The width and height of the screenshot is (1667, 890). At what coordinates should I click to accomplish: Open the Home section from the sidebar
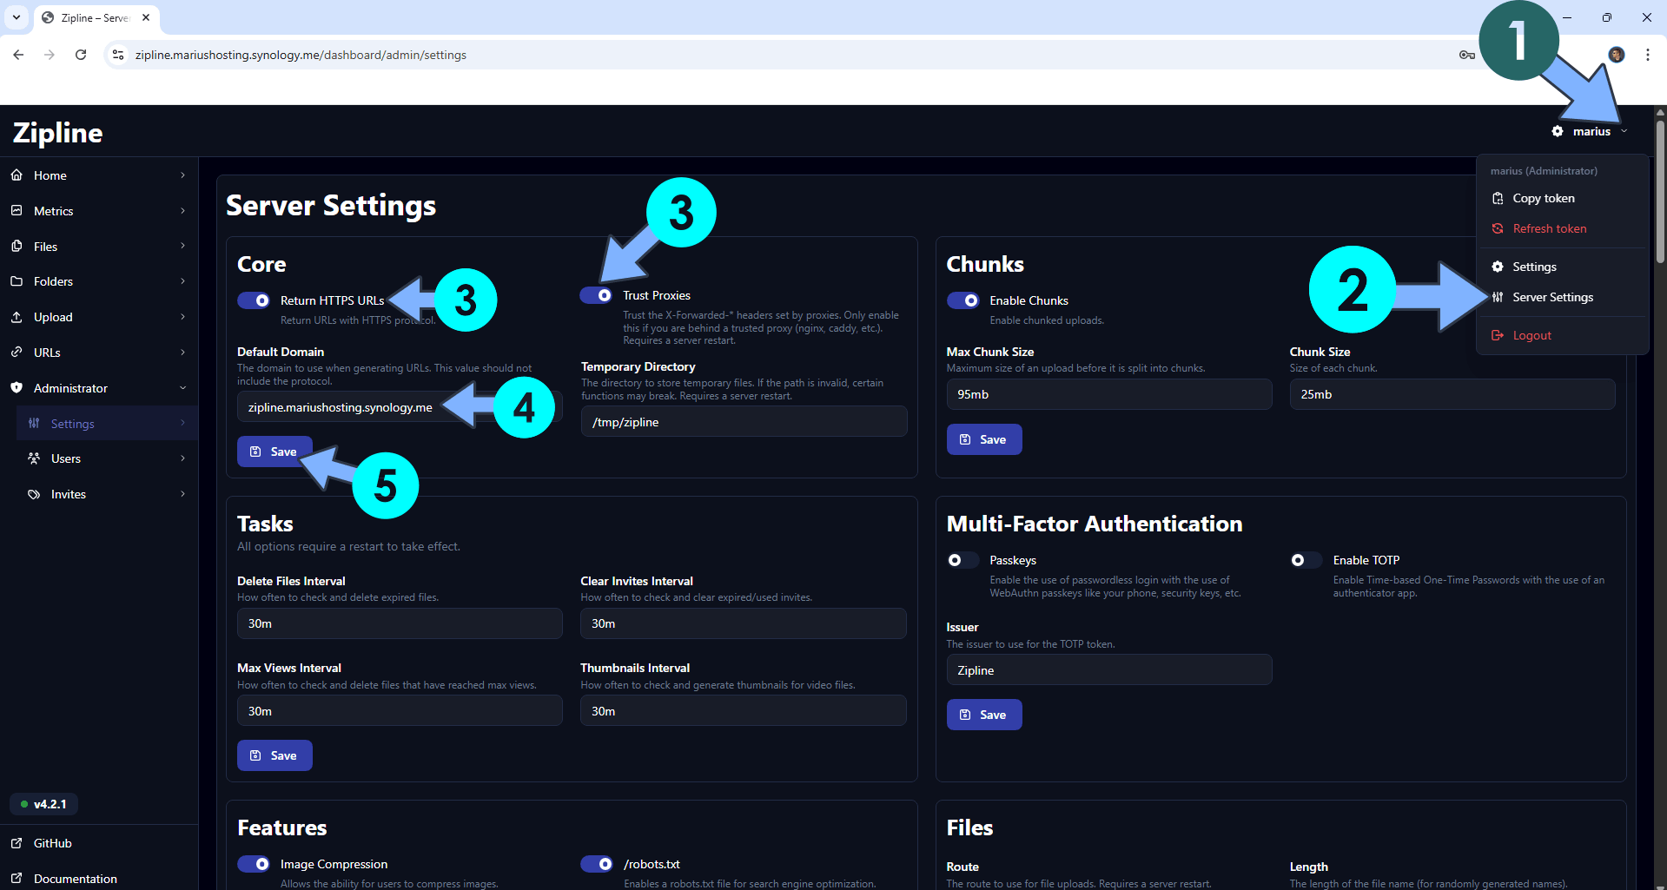click(x=51, y=175)
